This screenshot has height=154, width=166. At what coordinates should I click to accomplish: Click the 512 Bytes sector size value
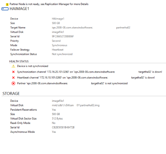point(57,119)
